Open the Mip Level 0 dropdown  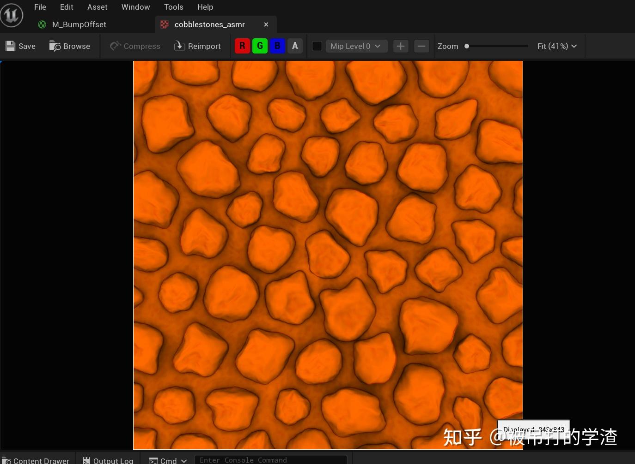[356, 46]
